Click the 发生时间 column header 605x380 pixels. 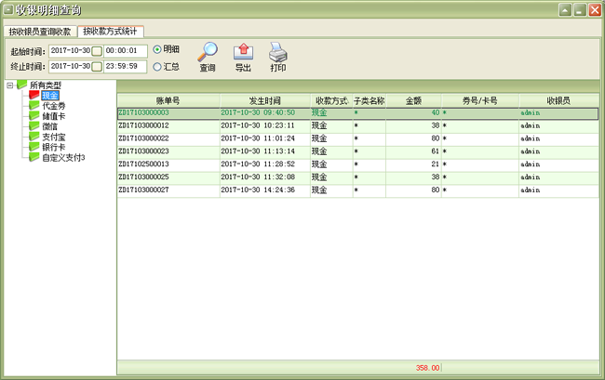pyautogui.click(x=264, y=99)
